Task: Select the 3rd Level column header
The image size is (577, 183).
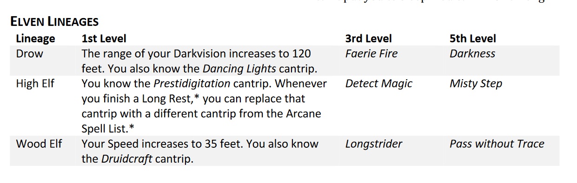Action: (x=368, y=38)
